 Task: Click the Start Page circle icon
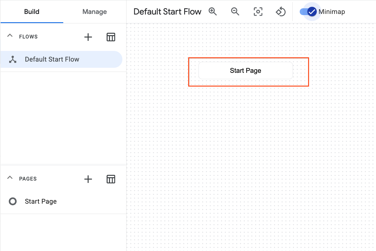(13, 202)
